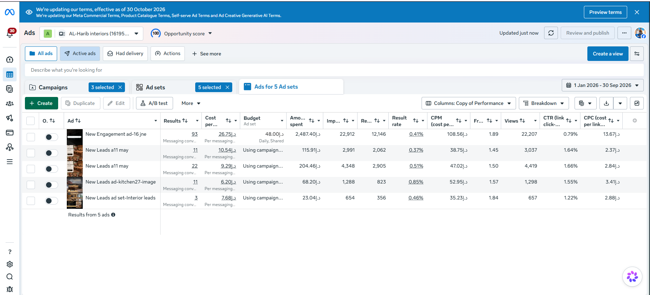Click the Preview terms button
Image resolution: width=650 pixels, height=295 pixels.
605,12
